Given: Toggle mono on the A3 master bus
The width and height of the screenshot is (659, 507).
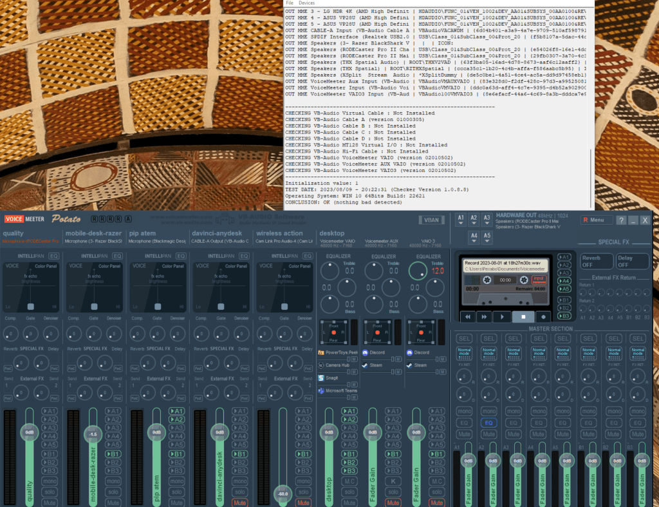Looking at the screenshot, I should point(514,411).
